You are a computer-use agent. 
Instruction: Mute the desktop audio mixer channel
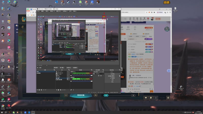click(x=71, y=81)
